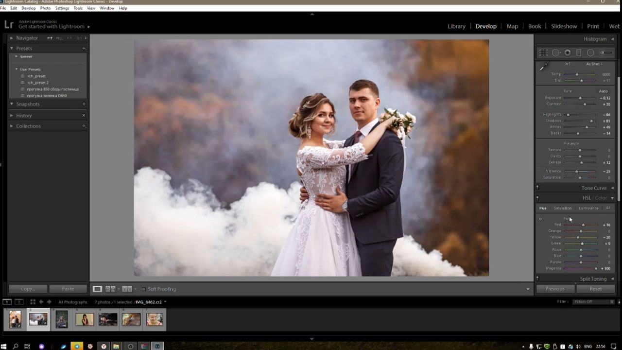Image resolution: width=622 pixels, height=350 pixels.
Task: Select second window display button 2
Action: point(19,302)
